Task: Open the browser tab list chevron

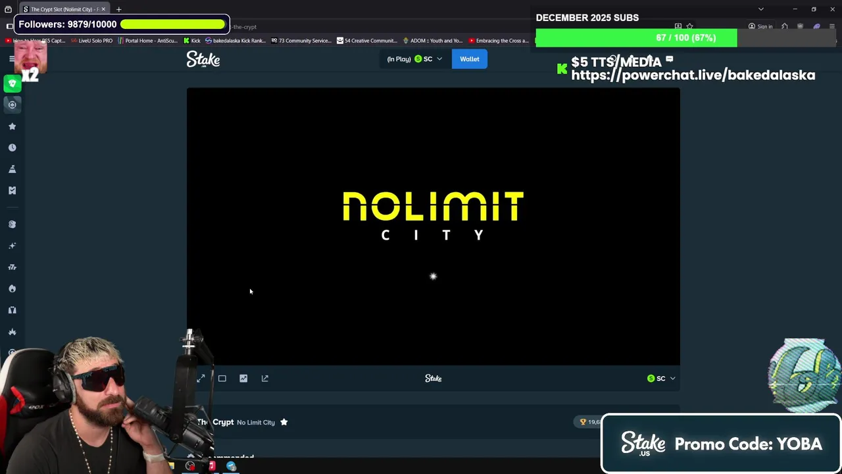Action: (x=761, y=9)
